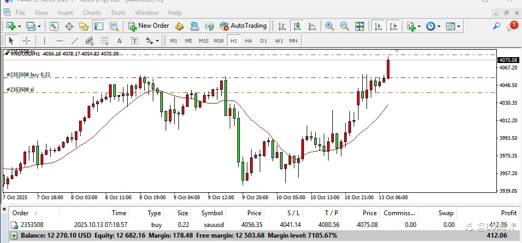Image resolution: width=522 pixels, height=243 pixels.
Task: Open the Strategy Tester icon
Action: [x=114, y=26]
